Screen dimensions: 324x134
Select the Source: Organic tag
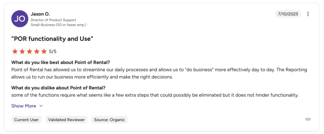[x=109, y=120]
